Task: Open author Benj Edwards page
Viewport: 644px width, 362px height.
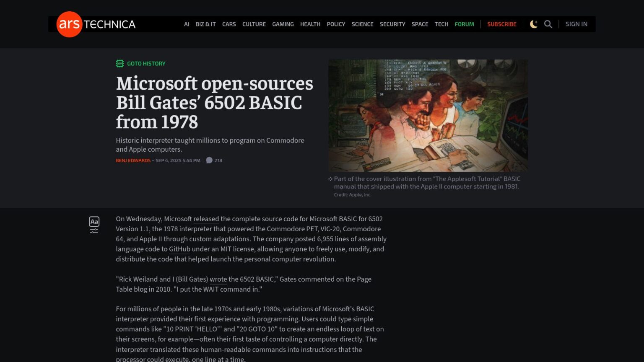Action: click(133, 160)
